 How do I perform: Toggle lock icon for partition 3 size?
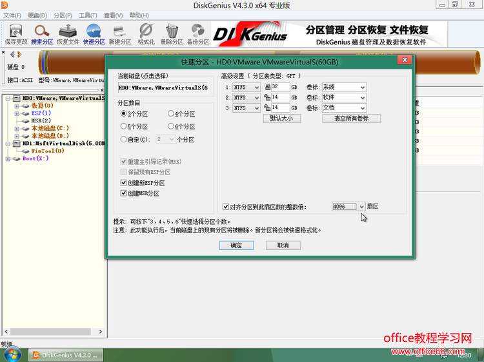pyautogui.click(x=267, y=108)
